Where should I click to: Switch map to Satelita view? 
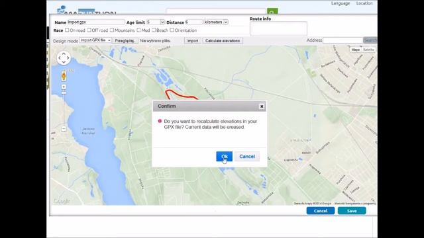(368, 50)
